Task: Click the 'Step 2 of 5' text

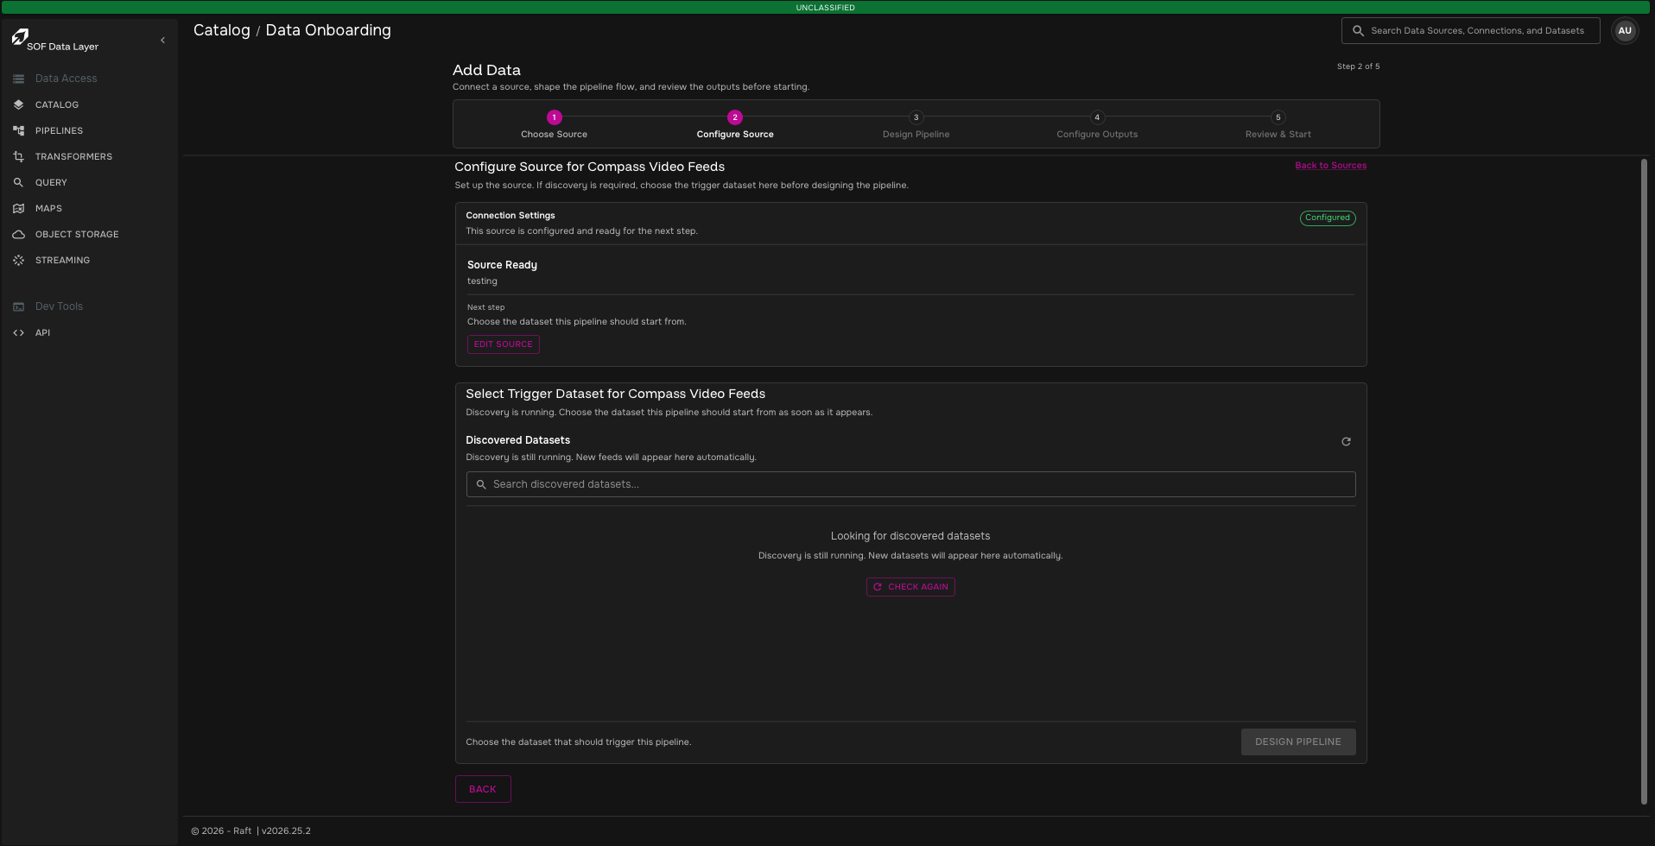Action: pos(1358,66)
